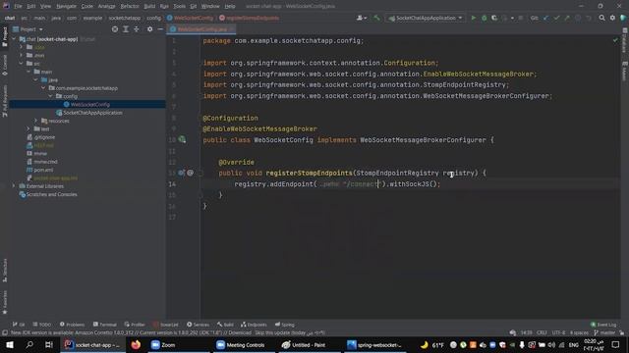Expand the resources folder in tree

pyautogui.click(x=35, y=121)
